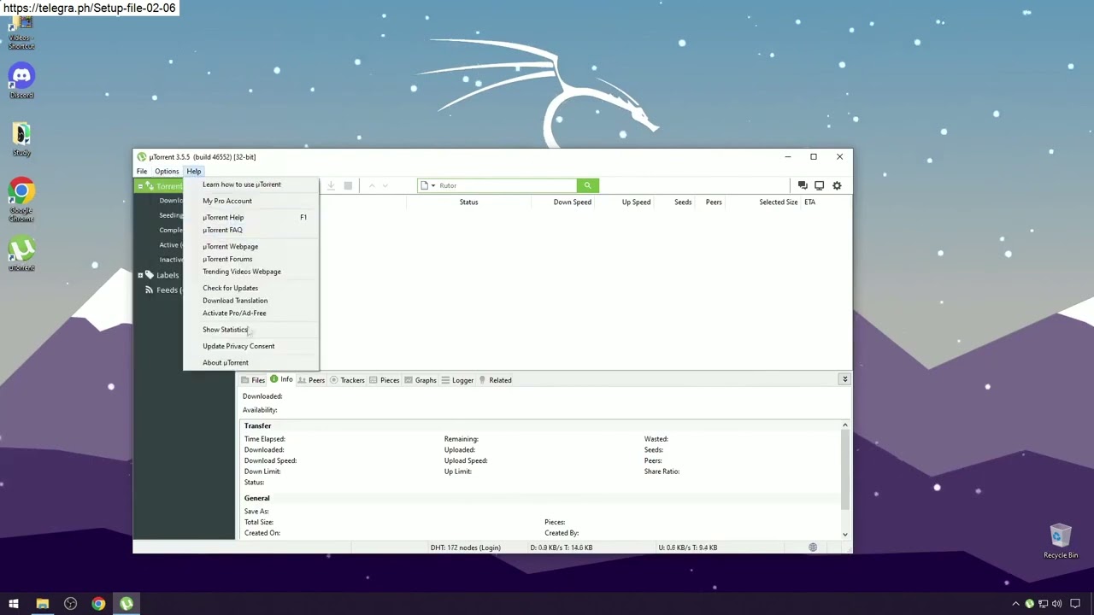This screenshot has width=1094, height=615.
Task: Click Rutor search input field
Action: coord(507,185)
